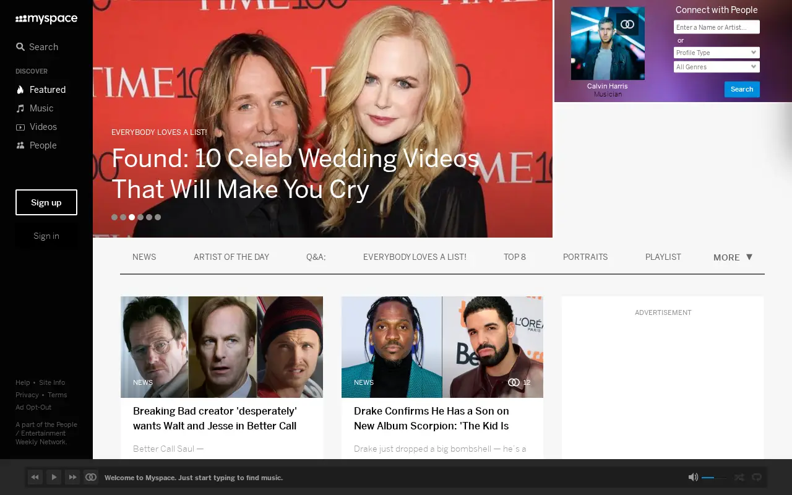Switch to the PORTRAITS tab

(585, 257)
